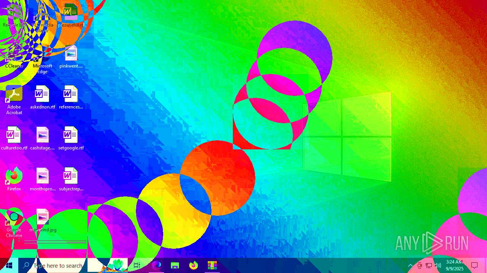Screen dimensions: 487x273
Task: Select passuseful.rtf document icon
Action: coord(71,15)
